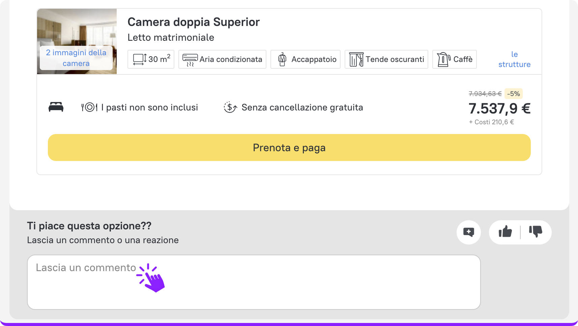Click the 7.537,9 € price
The width and height of the screenshot is (578, 326).
coord(499,108)
